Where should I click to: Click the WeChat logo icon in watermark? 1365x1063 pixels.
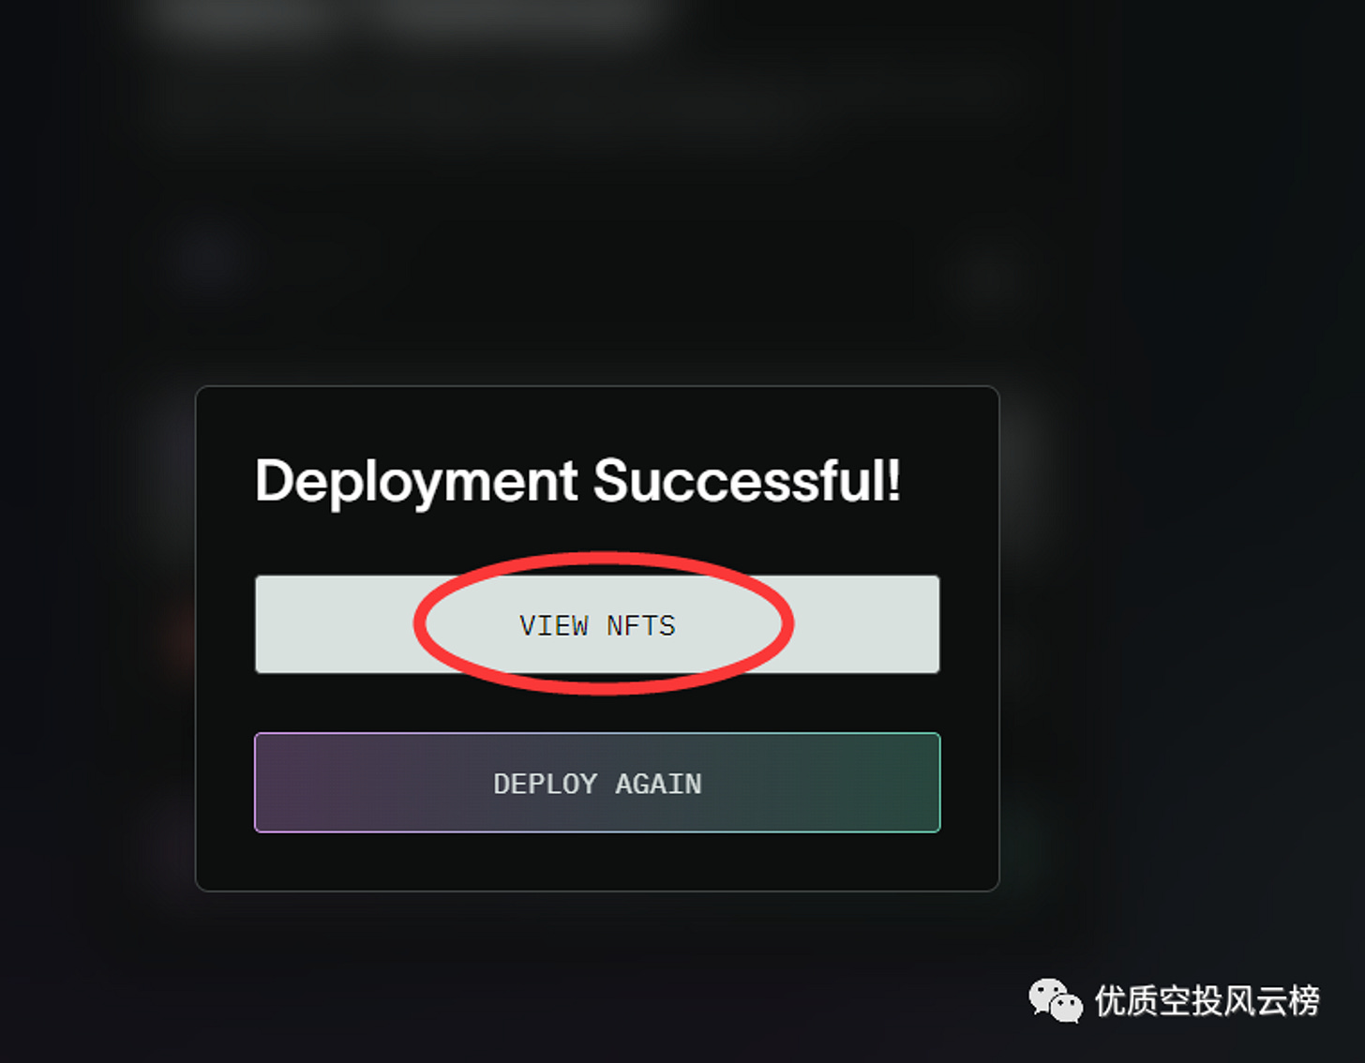coord(1056,1000)
